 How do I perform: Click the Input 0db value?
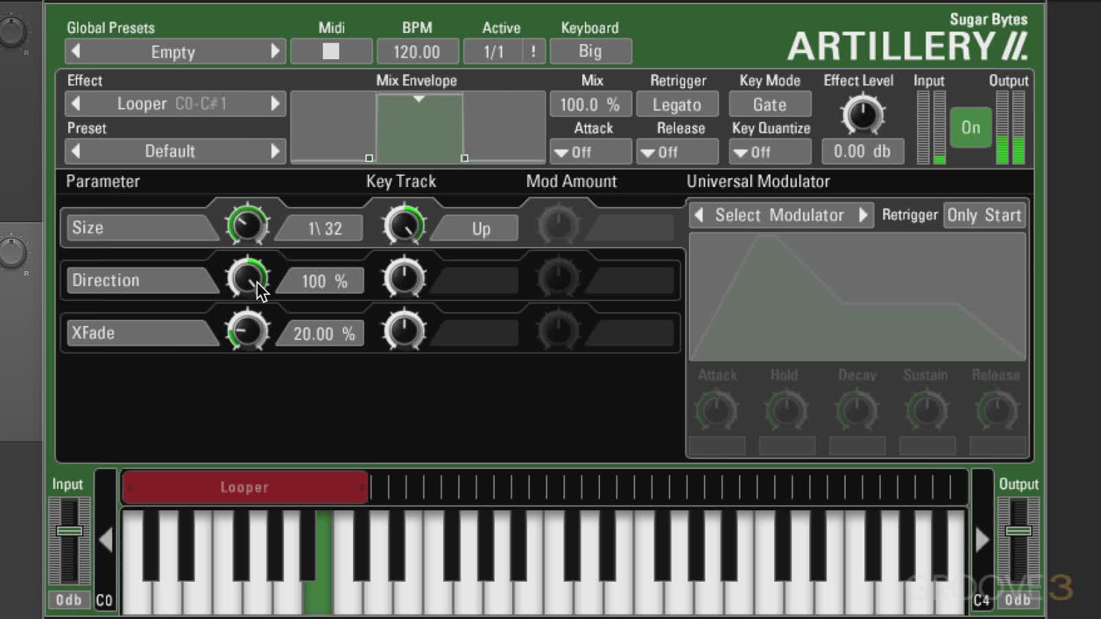(x=69, y=600)
